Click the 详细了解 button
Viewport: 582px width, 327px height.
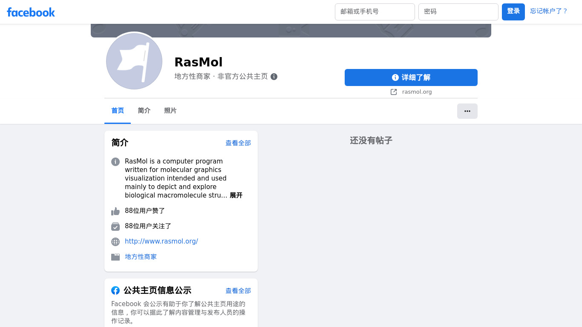coord(411,77)
